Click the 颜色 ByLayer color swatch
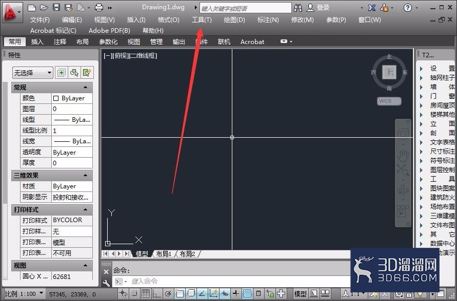 (x=56, y=98)
